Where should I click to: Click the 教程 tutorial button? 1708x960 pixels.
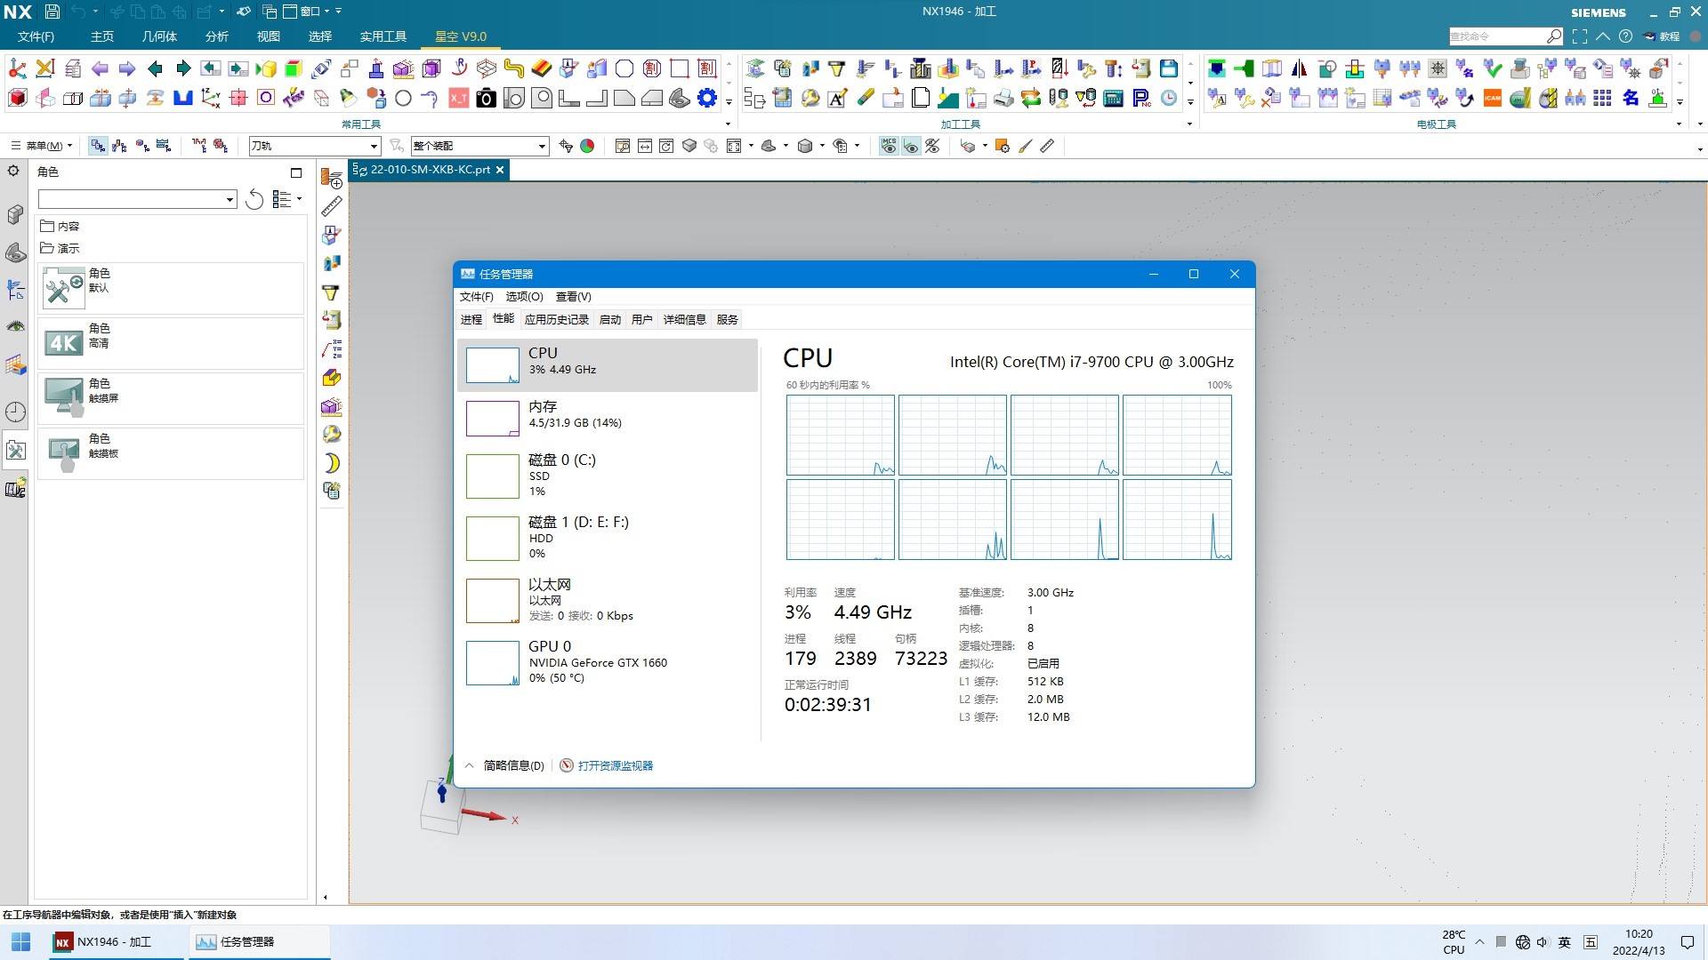[x=1661, y=36]
